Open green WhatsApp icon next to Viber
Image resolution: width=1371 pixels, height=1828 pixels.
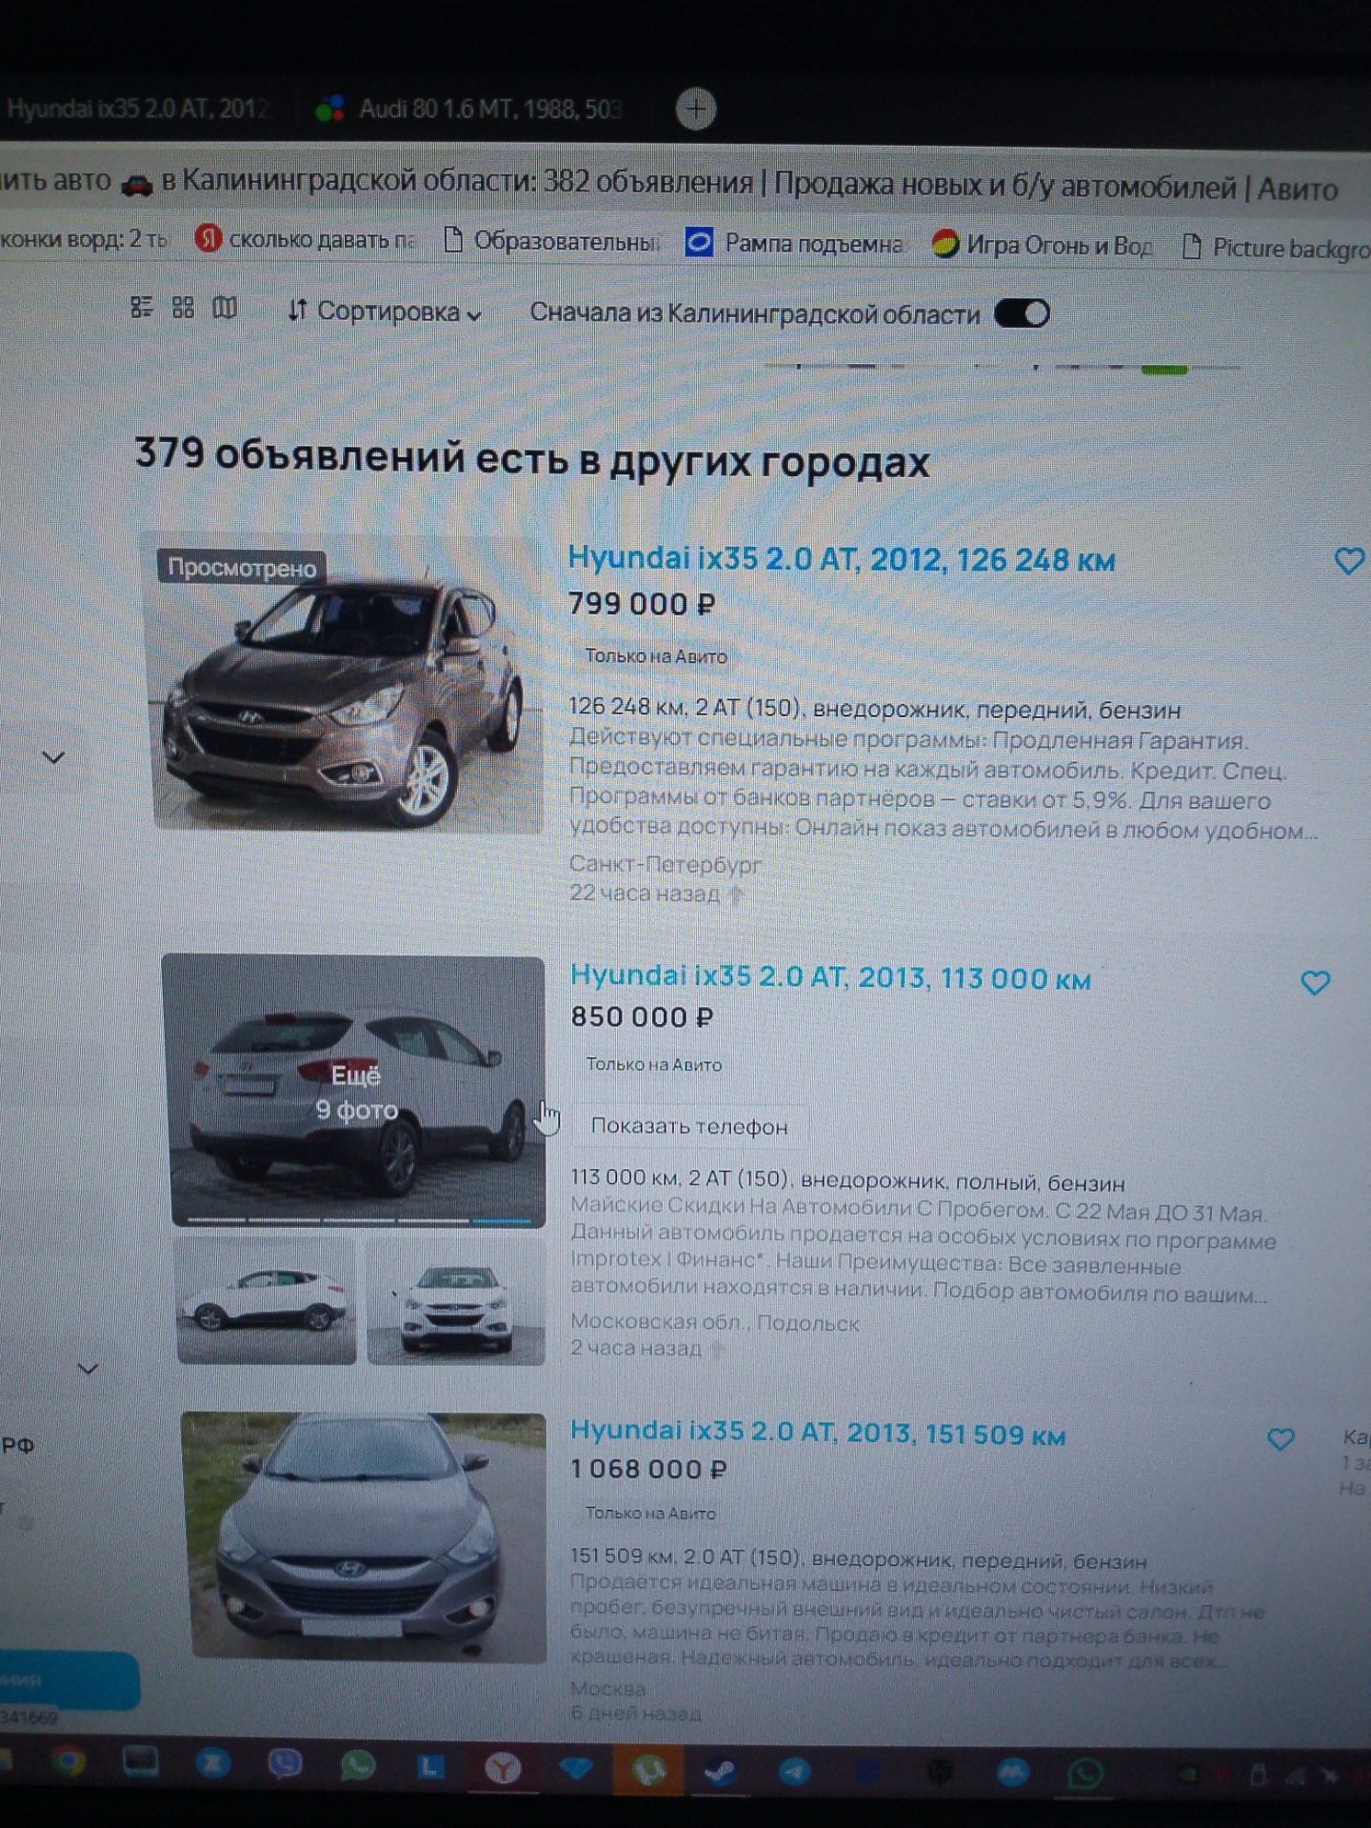pyautogui.click(x=358, y=1767)
